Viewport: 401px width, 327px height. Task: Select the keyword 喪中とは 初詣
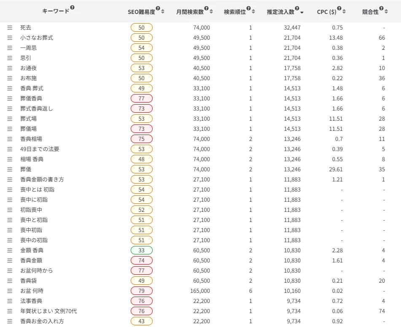click(x=38, y=189)
